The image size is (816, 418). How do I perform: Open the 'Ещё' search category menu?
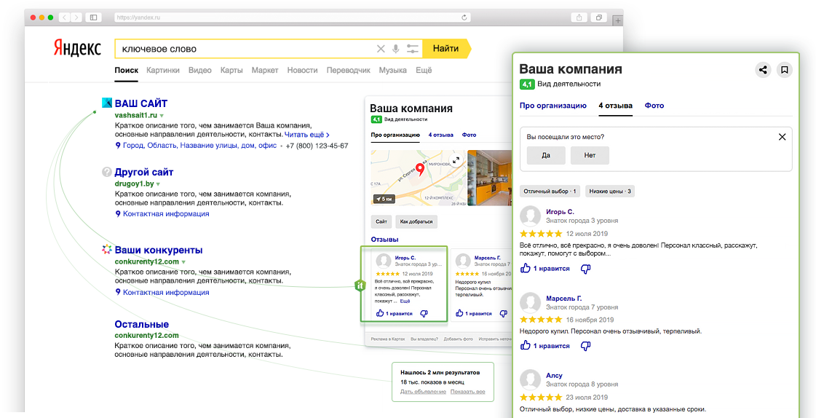click(x=424, y=71)
